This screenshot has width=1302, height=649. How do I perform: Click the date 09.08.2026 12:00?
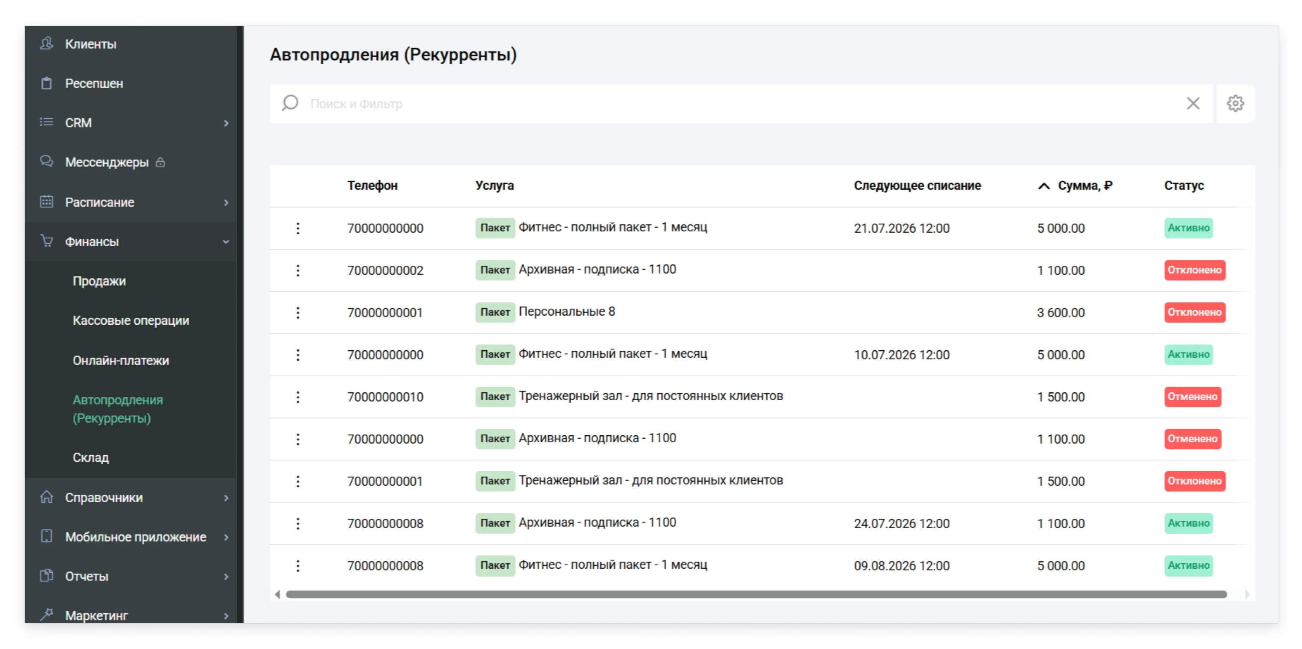pyautogui.click(x=901, y=566)
